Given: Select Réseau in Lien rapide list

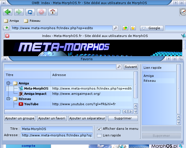Looking at the screenshot, I should (x=159, y=81).
